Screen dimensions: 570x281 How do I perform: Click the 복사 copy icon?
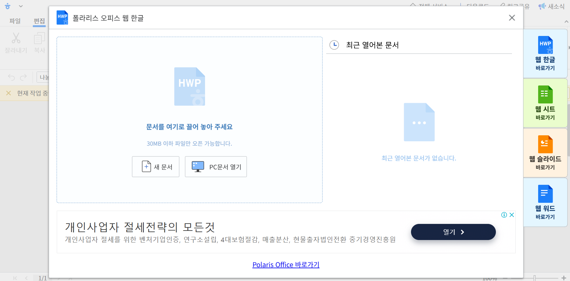point(39,38)
